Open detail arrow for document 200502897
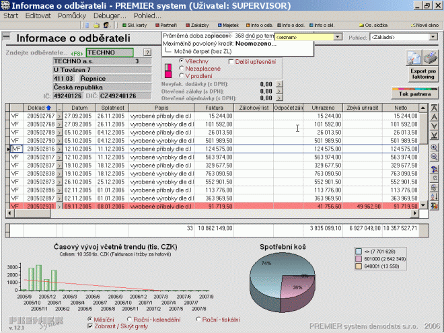444x333 pixels. point(59,198)
